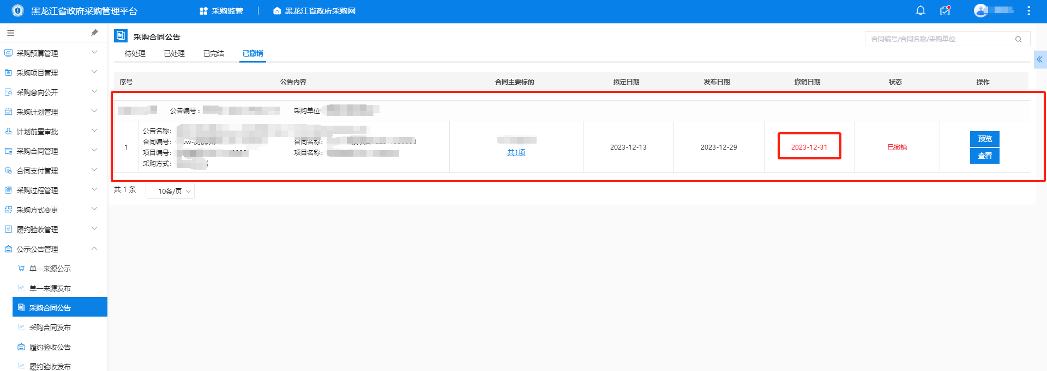Click the 发布日期 2023-12-29 cell
This screenshot has height=371, width=1047.
point(719,147)
